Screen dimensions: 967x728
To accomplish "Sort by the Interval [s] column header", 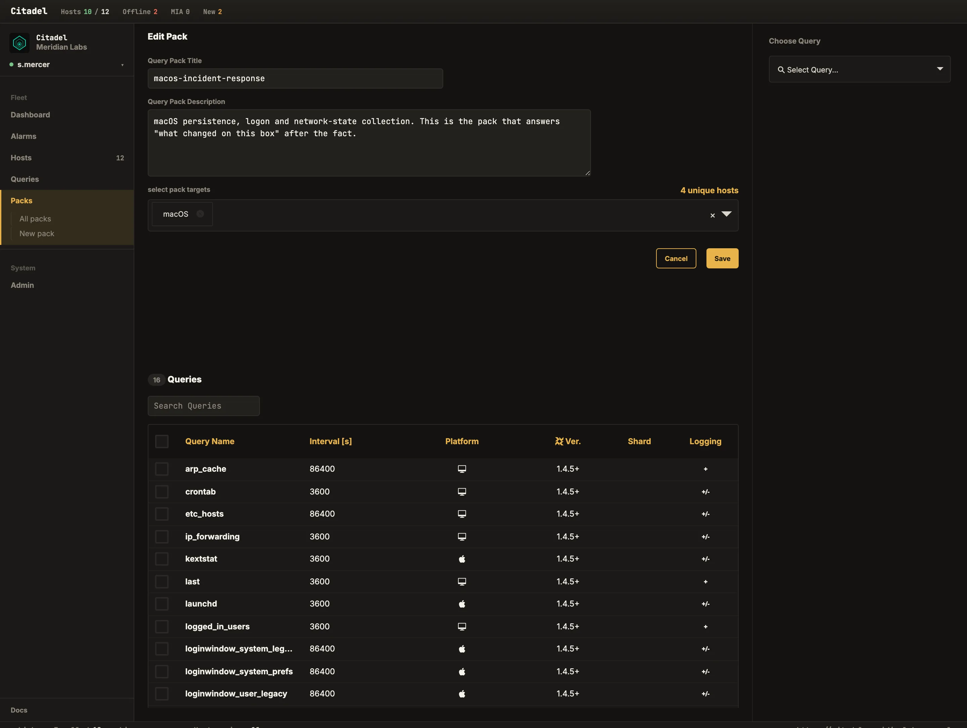I will pos(330,441).
